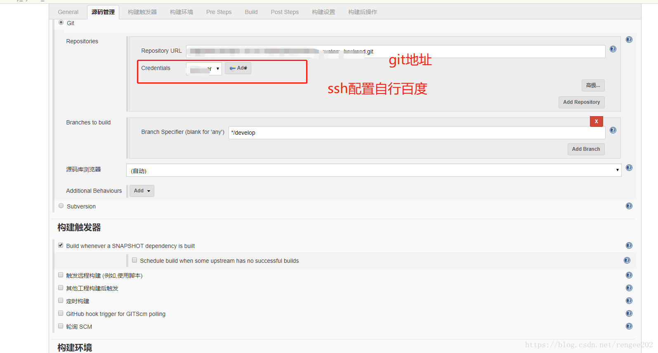Open the 构建环境 tab

(182, 12)
